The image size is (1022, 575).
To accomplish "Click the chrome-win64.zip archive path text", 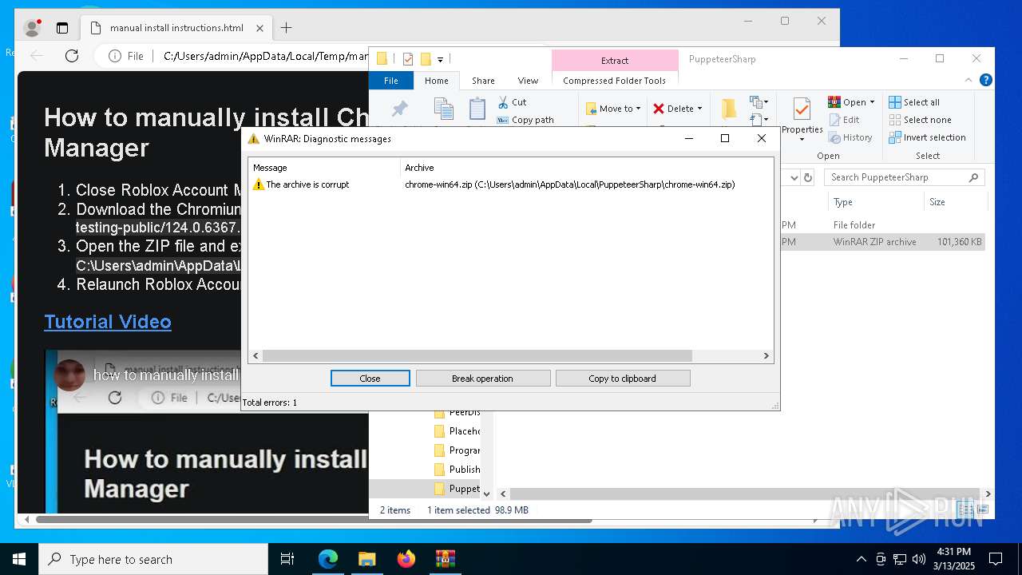I will point(569,184).
